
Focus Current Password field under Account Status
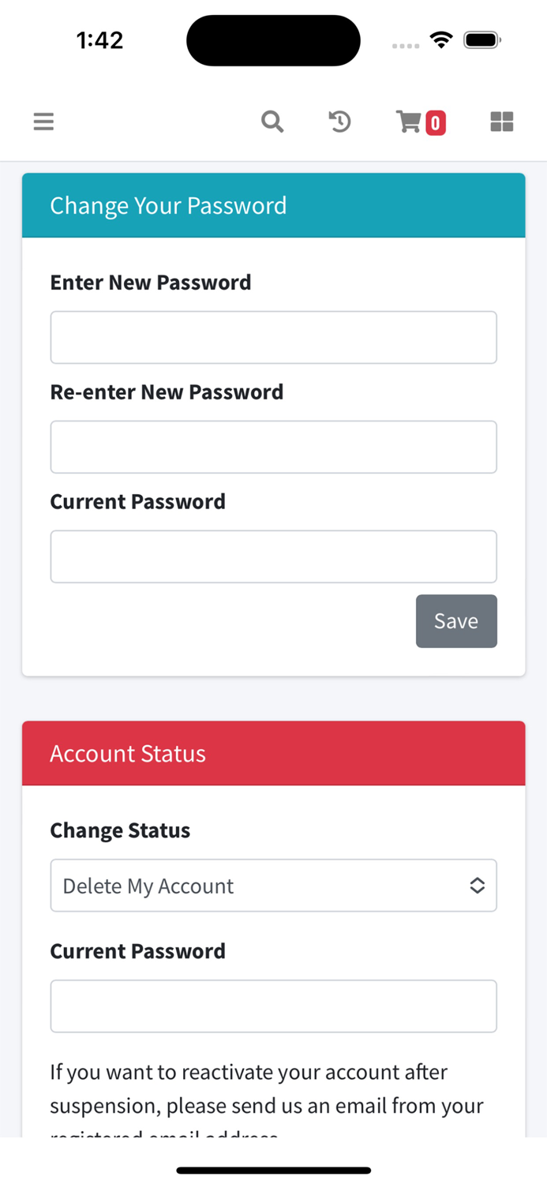[273, 1006]
